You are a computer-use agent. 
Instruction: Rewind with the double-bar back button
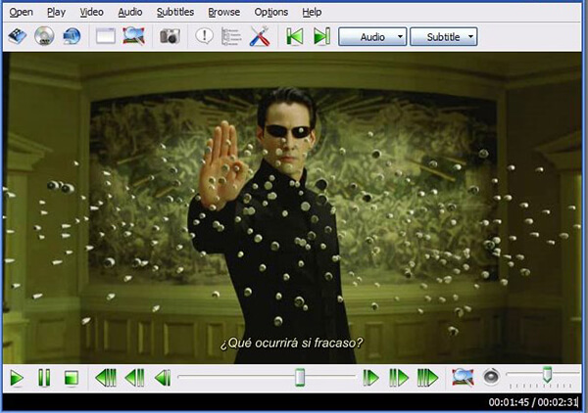point(134,378)
